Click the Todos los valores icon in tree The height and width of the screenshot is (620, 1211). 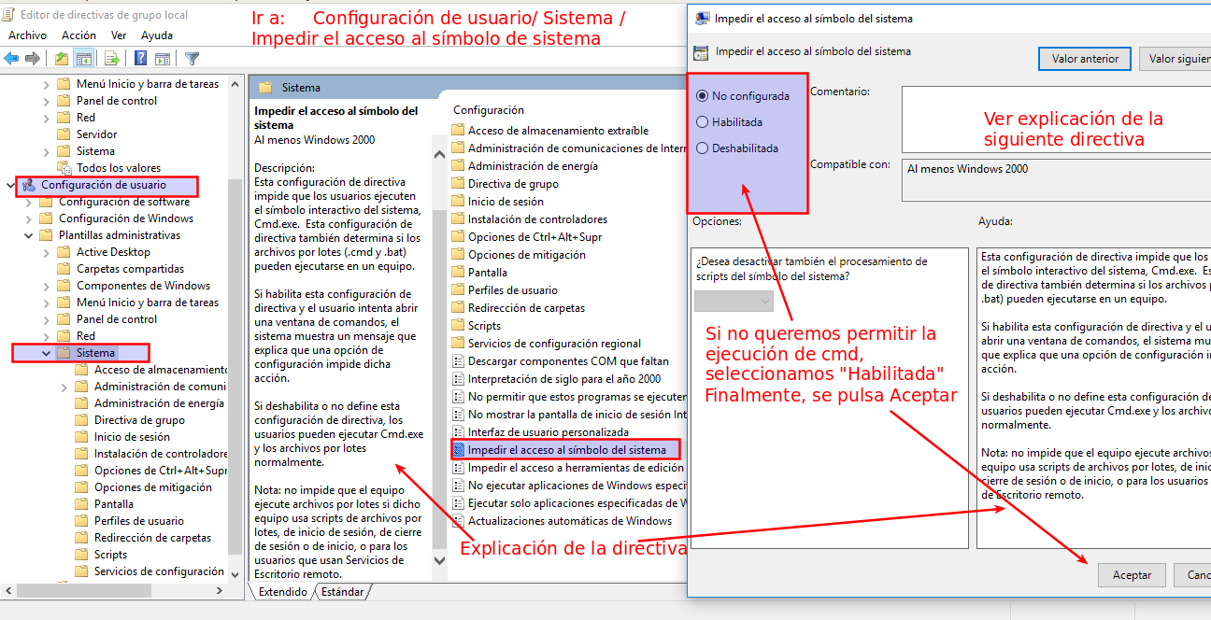[x=64, y=168]
